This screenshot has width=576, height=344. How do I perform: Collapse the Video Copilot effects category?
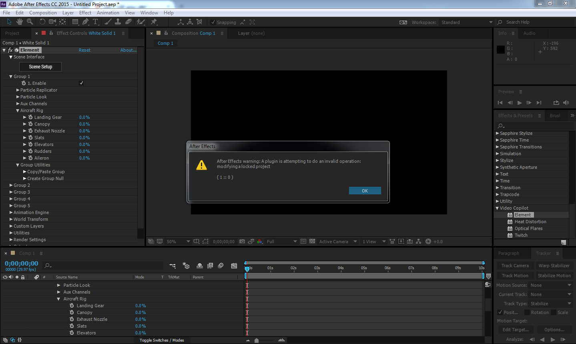tap(497, 208)
